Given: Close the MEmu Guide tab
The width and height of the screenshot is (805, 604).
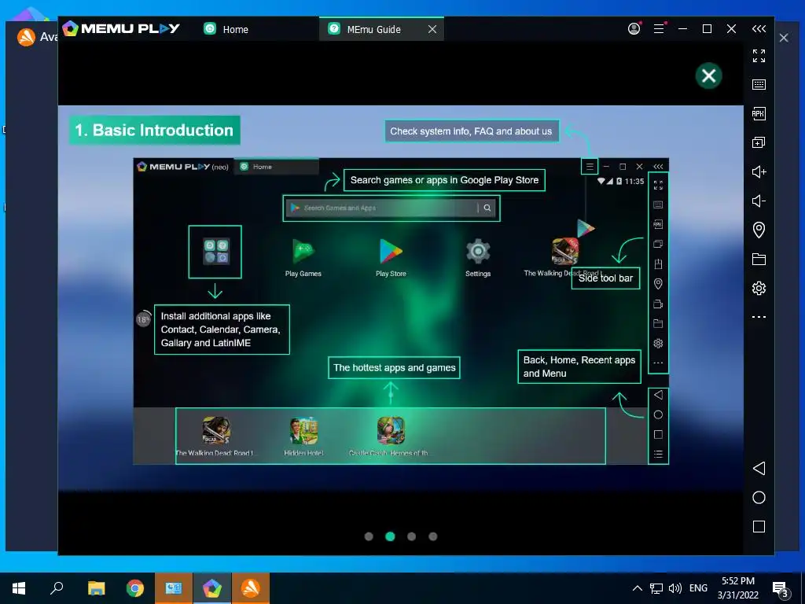Looking at the screenshot, I should [x=432, y=29].
